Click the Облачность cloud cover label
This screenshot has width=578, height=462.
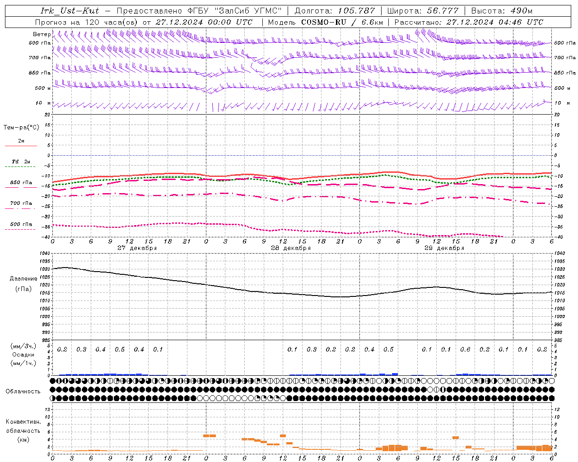pyautogui.click(x=23, y=392)
